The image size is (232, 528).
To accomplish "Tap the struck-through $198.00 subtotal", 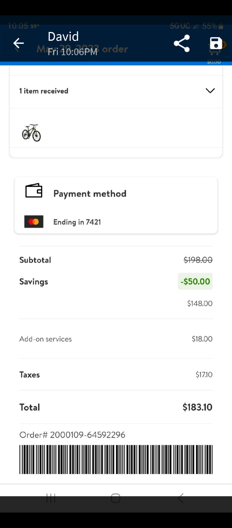I will click(x=198, y=260).
